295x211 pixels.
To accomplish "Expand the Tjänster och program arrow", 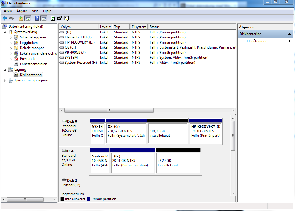I will pyautogui.click(x=5, y=80).
